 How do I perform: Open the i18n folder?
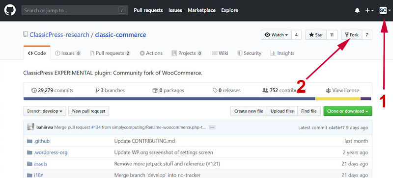pyautogui.click(x=39, y=175)
